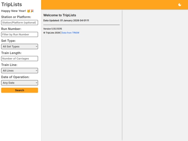
Task: Click the Train Length carriages field
Action: 19,58
